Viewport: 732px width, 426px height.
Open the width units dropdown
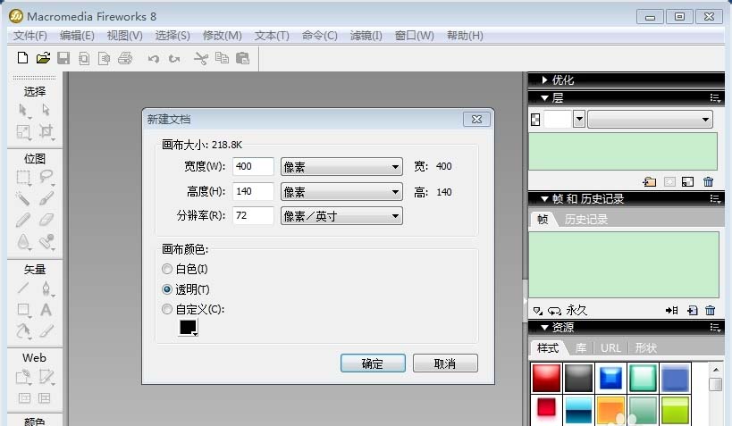(x=341, y=167)
